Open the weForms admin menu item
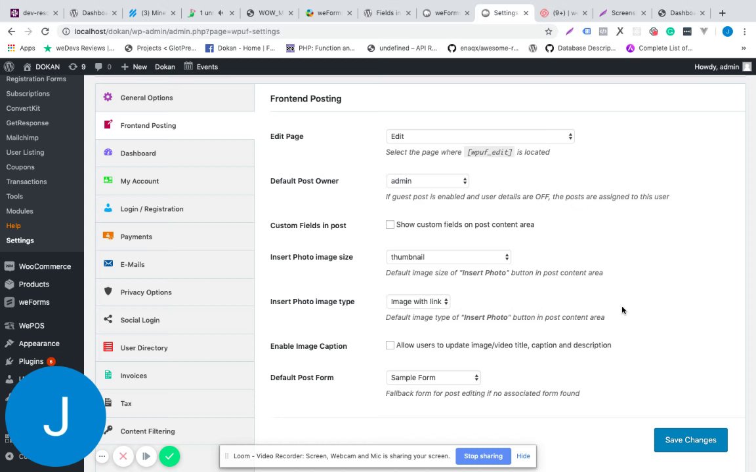Screen dimensions: 756x472 click(42, 302)
